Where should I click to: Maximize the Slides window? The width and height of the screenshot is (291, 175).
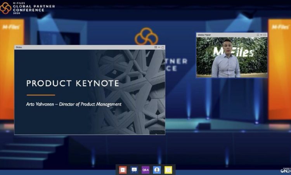click(163, 47)
